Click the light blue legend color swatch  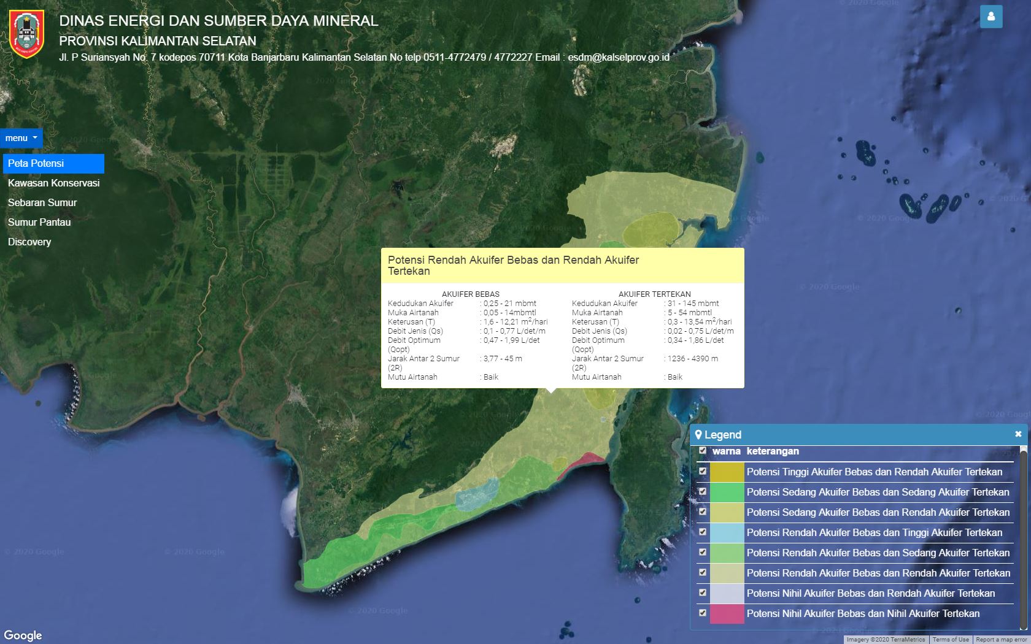point(727,533)
